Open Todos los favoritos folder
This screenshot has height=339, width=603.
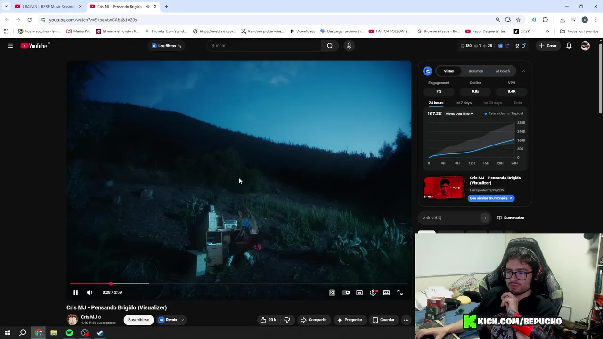click(x=579, y=32)
